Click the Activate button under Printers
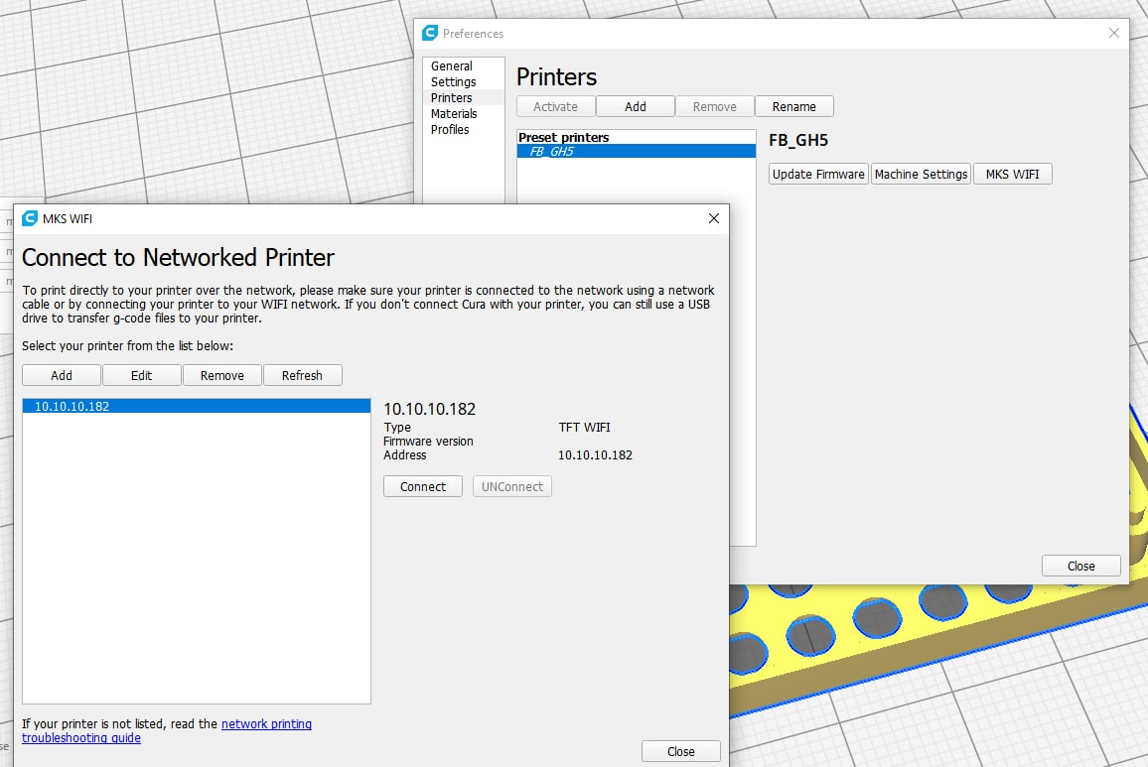The image size is (1148, 767). click(556, 106)
